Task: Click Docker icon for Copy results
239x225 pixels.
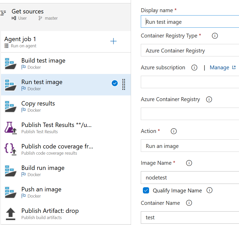Action: pyautogui.click(x=11, y=107)
